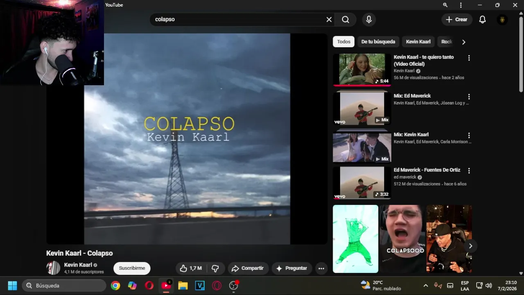524x295 pixels.
Task: Start voice search with microphone icon
Action: (x=369, y=20)
